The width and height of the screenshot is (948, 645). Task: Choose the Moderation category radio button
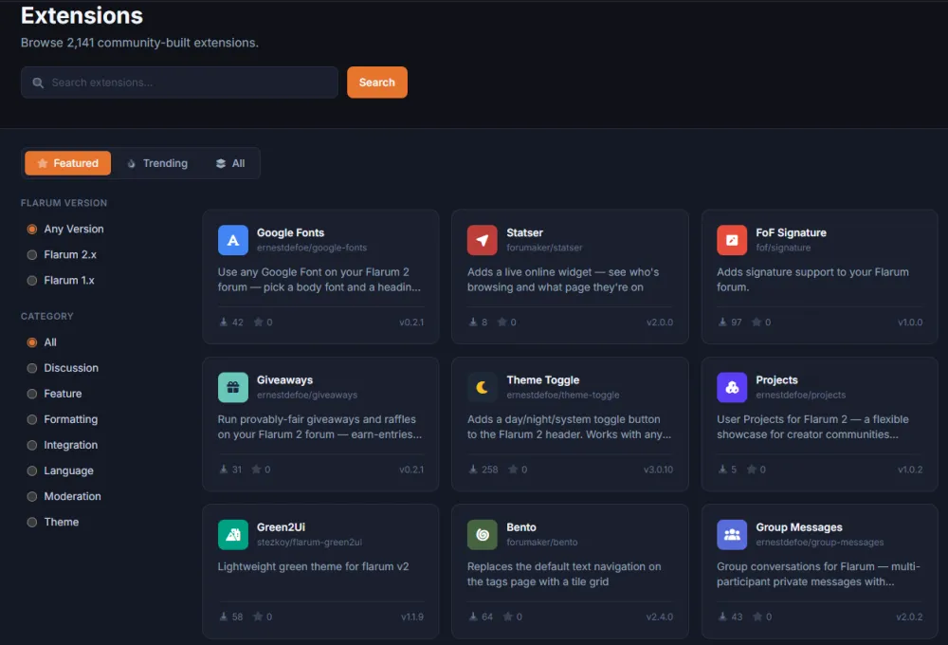tap(32, 496)
